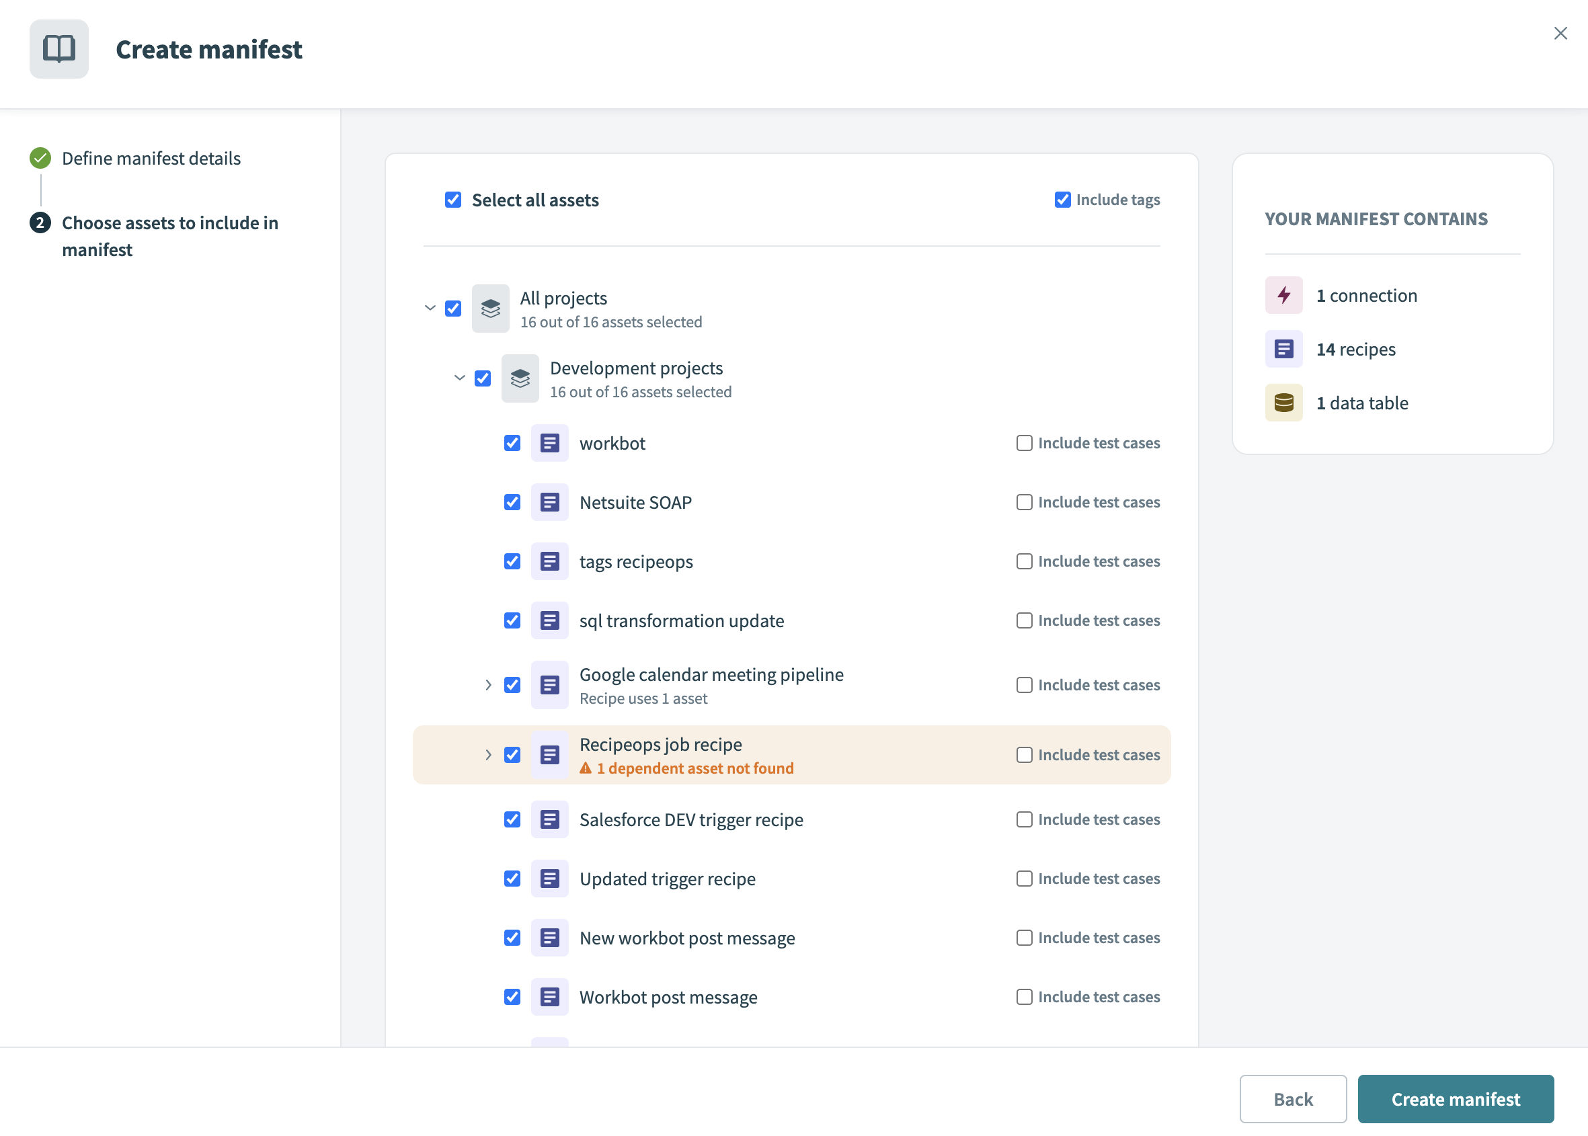
Task: Uncheck Select all assets
Action: point(453,200)
